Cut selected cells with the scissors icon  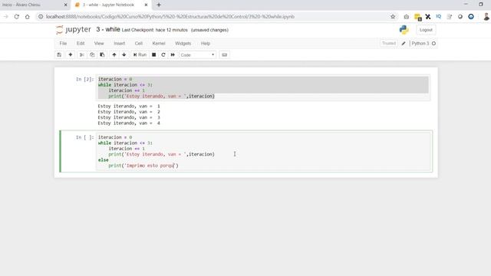pyautogui.click(x=82, y=54)
